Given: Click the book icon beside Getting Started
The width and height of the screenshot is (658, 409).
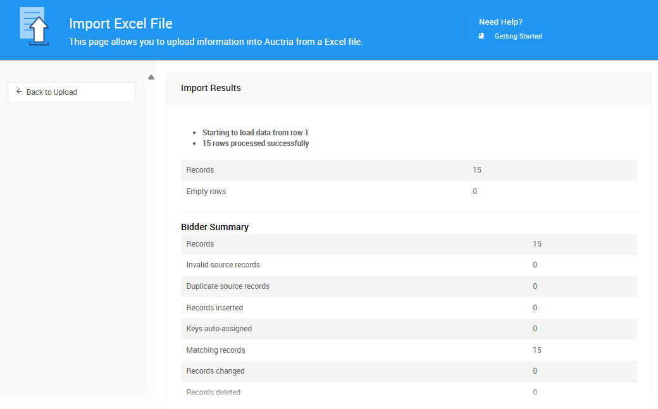Looking at the screenshot, I should 481,36.
